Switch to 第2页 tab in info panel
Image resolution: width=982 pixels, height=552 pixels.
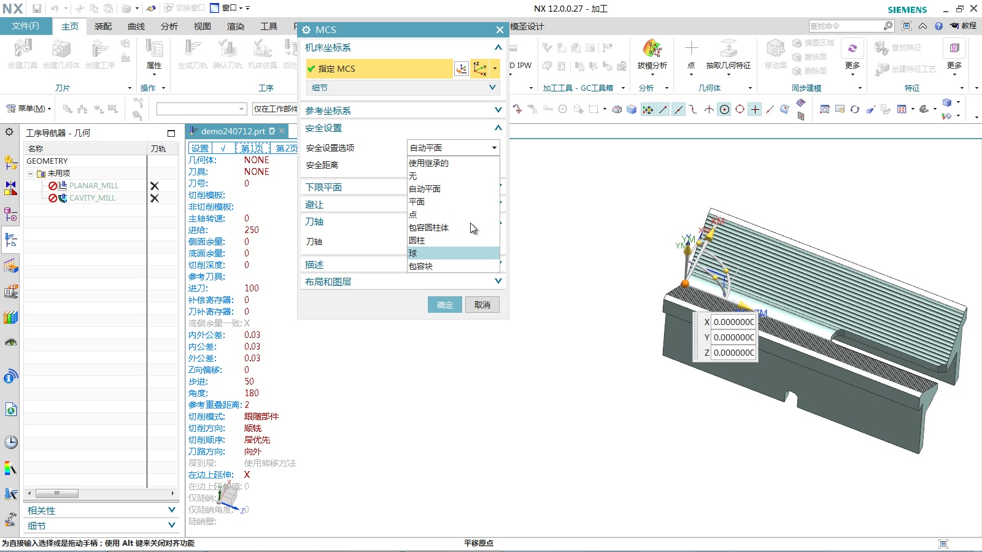(285, 148)
